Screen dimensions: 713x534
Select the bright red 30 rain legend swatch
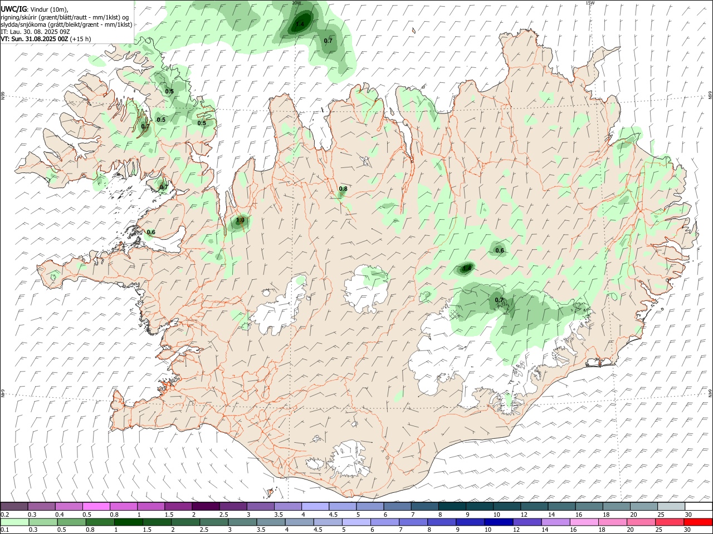698,522
